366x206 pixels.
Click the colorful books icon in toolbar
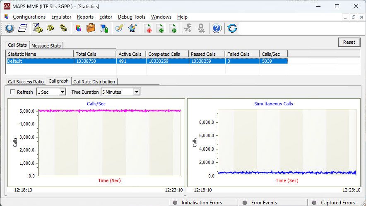click(x=78, y=28)
